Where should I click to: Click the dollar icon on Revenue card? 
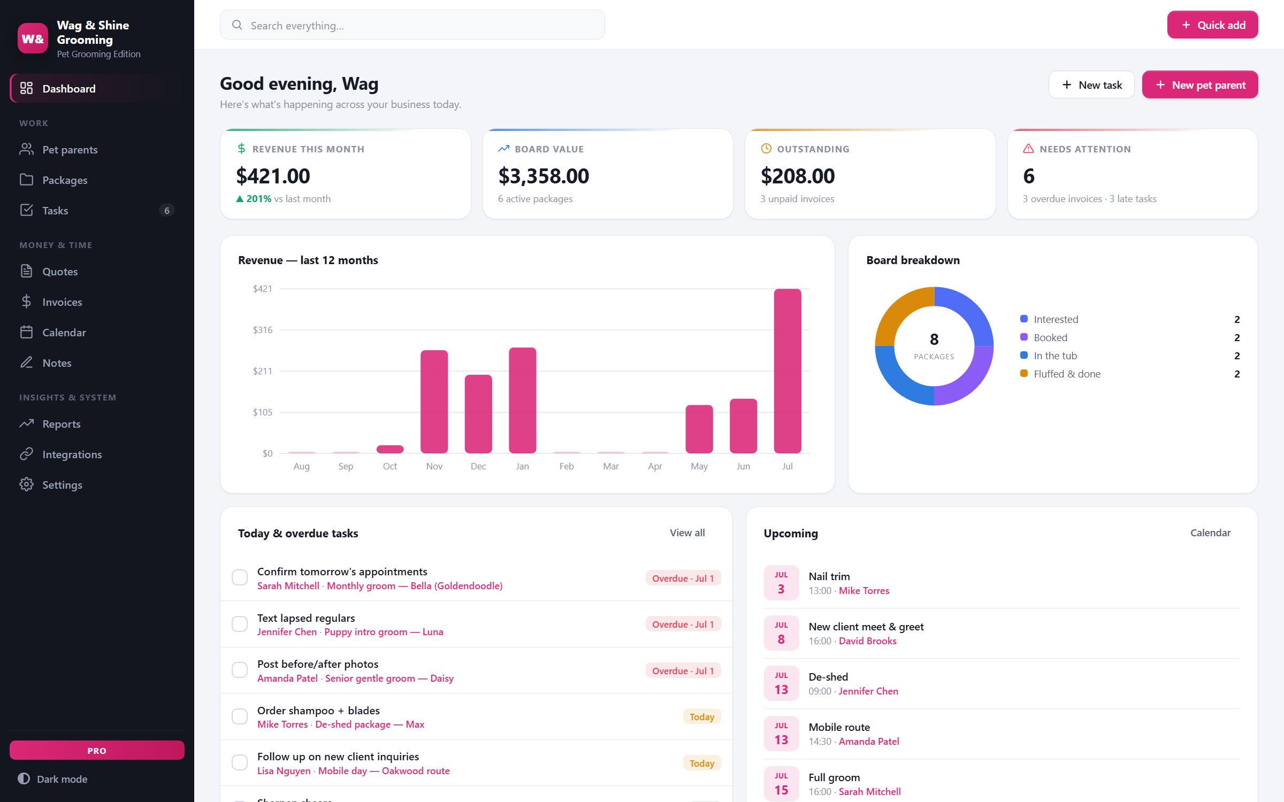tap(241, 149)
